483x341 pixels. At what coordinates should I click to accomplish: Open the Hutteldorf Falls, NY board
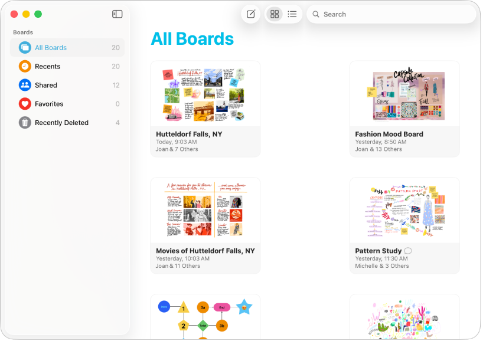coord(205,94)
